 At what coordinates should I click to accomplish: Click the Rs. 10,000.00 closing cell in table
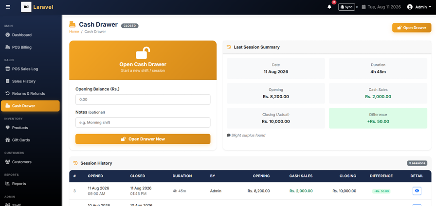(x=344, y=191)
